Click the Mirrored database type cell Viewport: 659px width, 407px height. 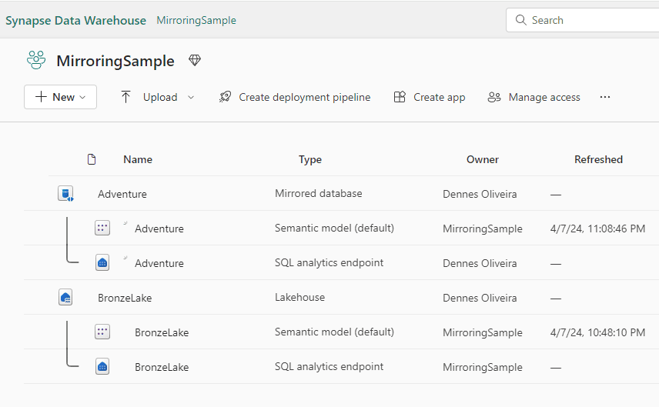[x=319, y=193]
